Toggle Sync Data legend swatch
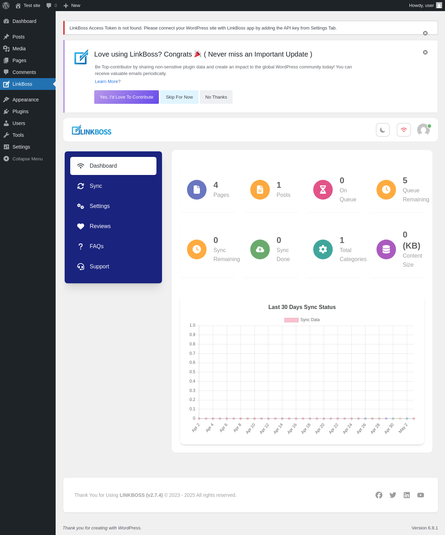Viewport: 445px width, 535px height. point(291,320)
